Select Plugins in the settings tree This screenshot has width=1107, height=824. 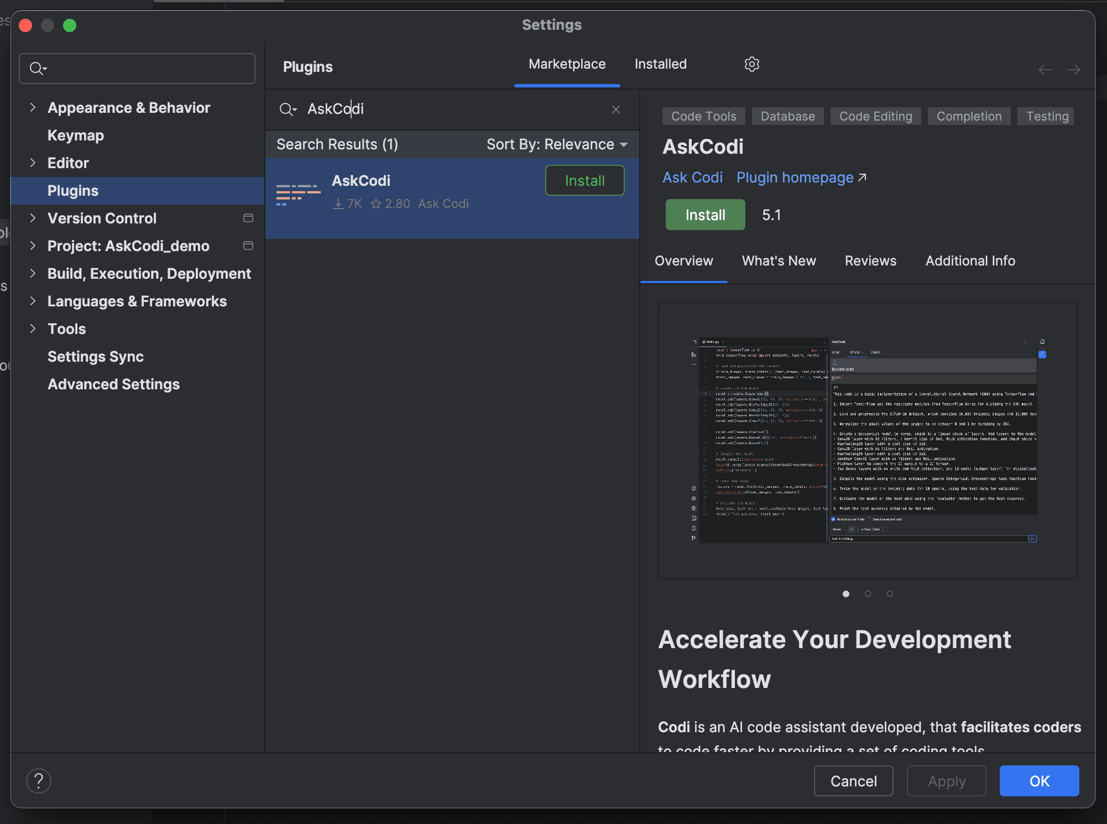137,190
